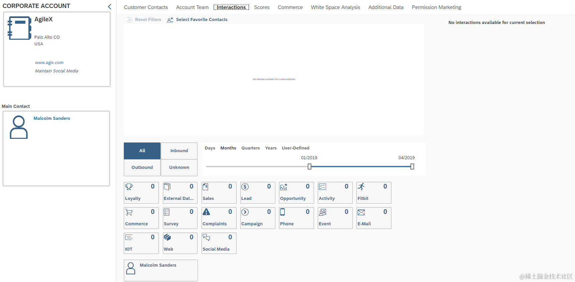
Task: Click the External Data documents icon
Action: coord(167,187)
